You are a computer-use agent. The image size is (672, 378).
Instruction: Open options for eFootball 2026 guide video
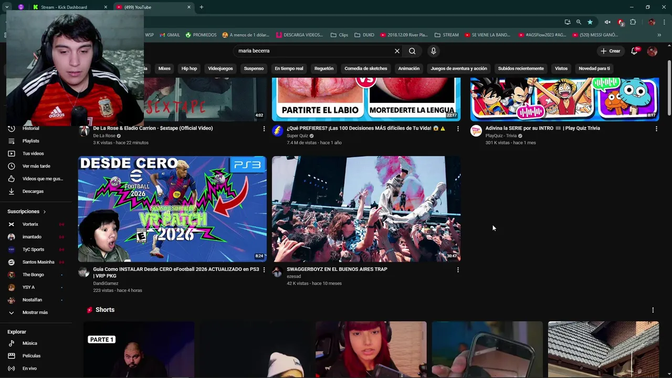[264, 270]
